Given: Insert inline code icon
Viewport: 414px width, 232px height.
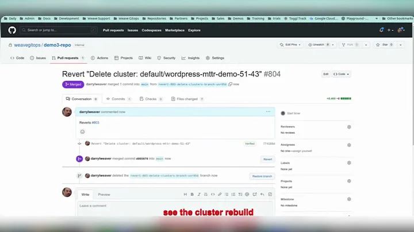Looking at the screenshot, I should [x=213, y=194].
